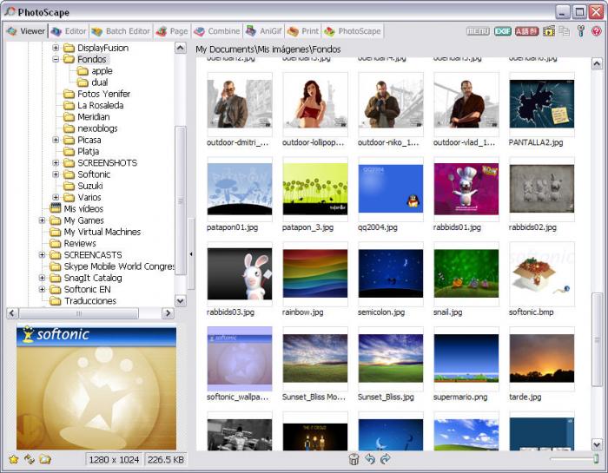Click the folder explorer icon in toolbar
Image resolution: width=608 pixels, height=473 pixels.
point(549,31)
